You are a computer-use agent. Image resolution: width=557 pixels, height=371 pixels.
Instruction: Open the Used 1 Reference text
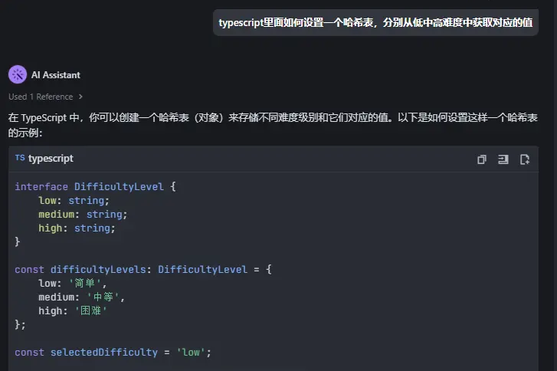(41, 97)
